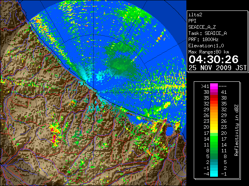Pick the bright green band in the color scale
The width and height of the screenshot is (249, 186).
[214, 139]
